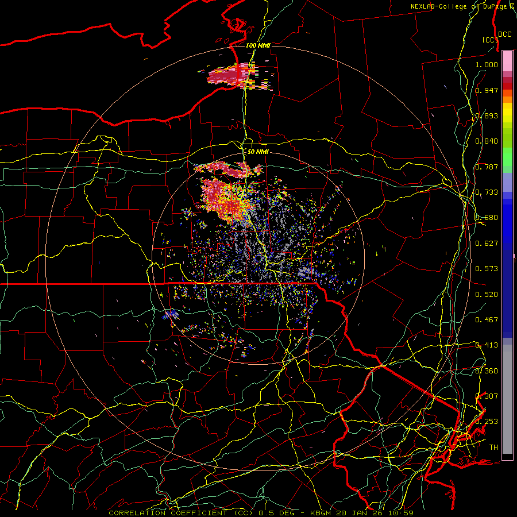The image size is (517, 517).
Task: Select the 0.573 legend value
Action: coord(487,269)
